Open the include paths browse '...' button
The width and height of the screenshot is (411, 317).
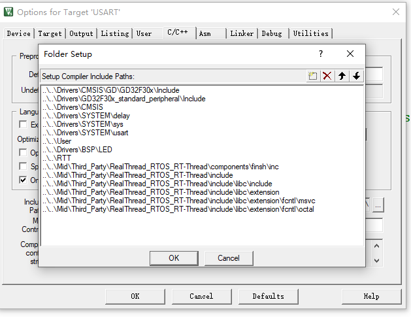378,205
